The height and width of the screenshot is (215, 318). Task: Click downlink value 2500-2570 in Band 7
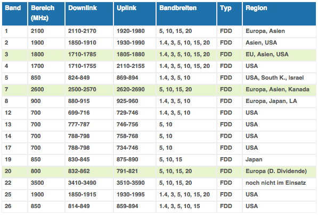coord(82,89)
